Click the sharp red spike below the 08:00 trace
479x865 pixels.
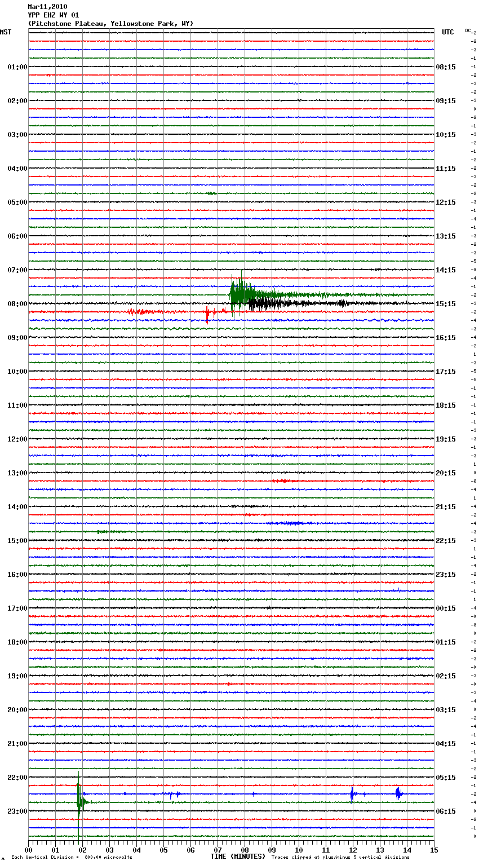(207, 314)
